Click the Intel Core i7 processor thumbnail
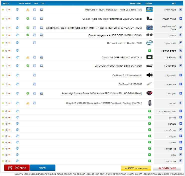The width and height of the screenshot is (185, 176). pyautogui.click(x=149, y=9)
